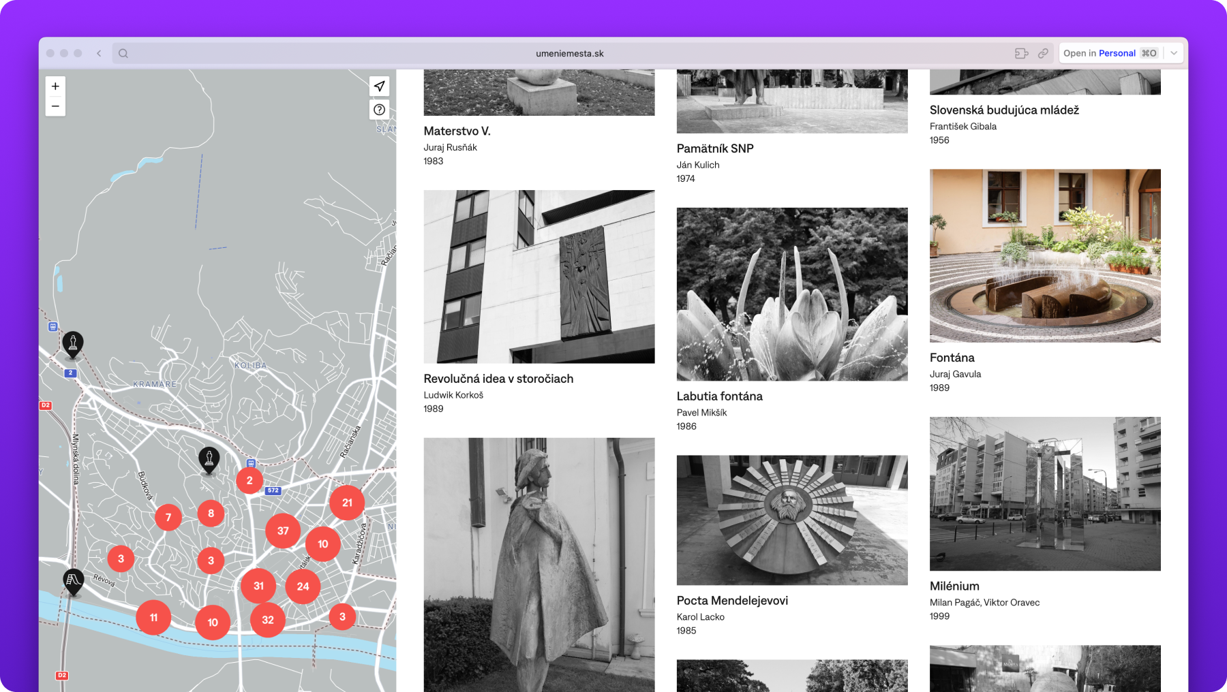Select the black statue pin near Kramáre
Screen dimensions: 1227x692
[73, 343]
